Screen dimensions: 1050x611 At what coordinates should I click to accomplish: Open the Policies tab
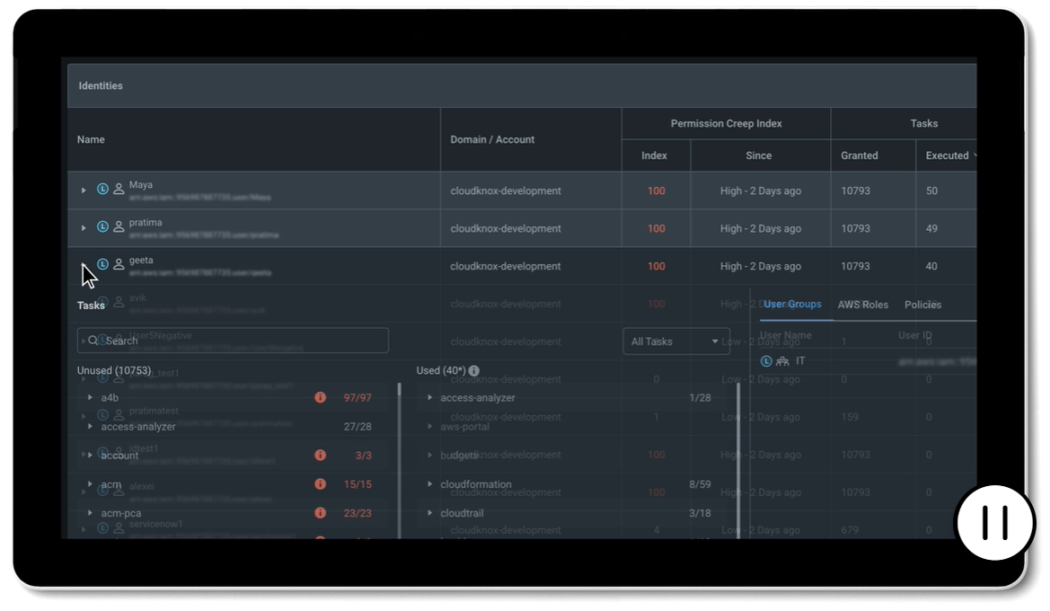point(922,305)
